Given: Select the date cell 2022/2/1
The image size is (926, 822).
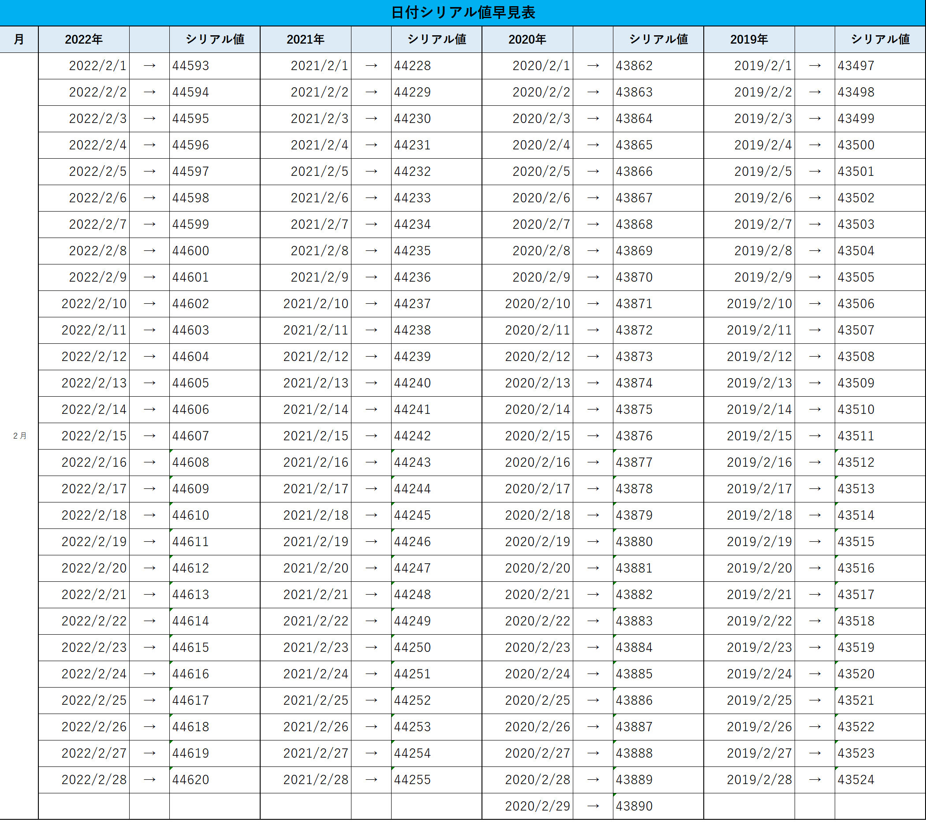Looking at the screenshot, I should tap(84, 66).
